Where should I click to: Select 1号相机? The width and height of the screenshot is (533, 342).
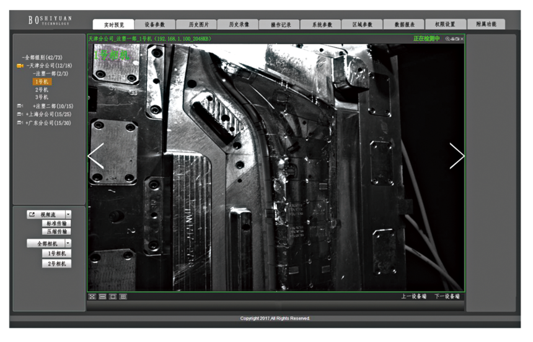coord(57,254)
